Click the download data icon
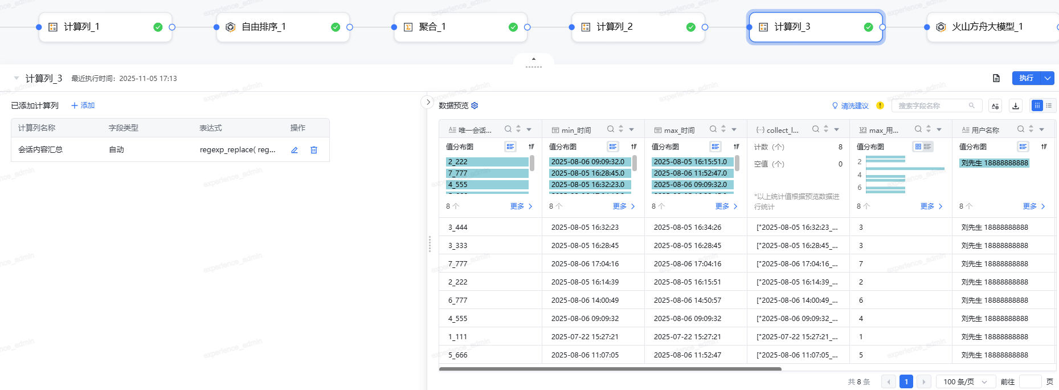This screenshot has height=390, width=1059. pos(1016,105)
